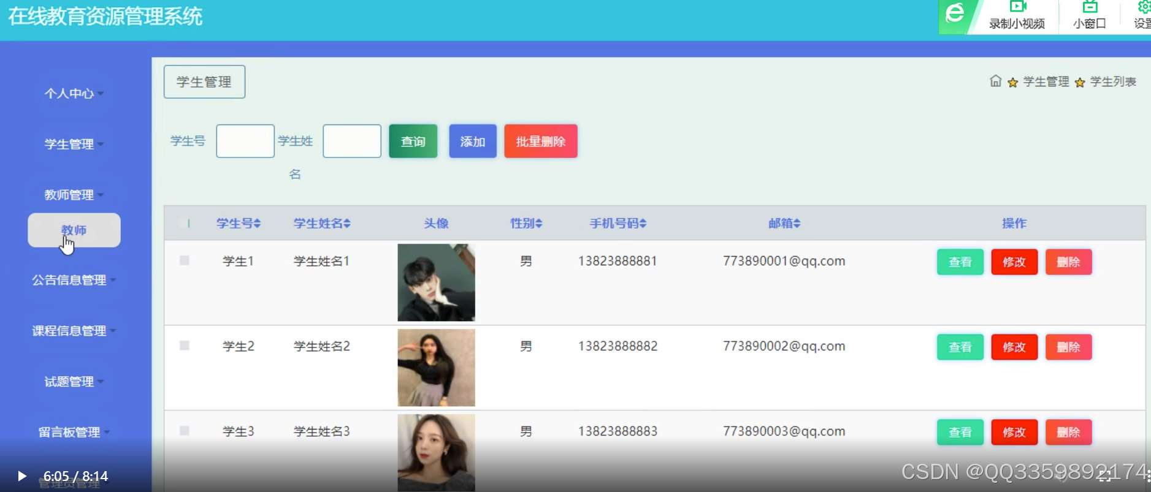This screenshot has width=1151, height=492.
Task: Click 学生2 avatar photo thumbnail
Action: point(436,368)
